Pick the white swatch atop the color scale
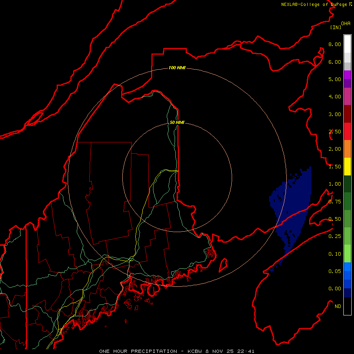354x354 pixels. click(347, 44)
